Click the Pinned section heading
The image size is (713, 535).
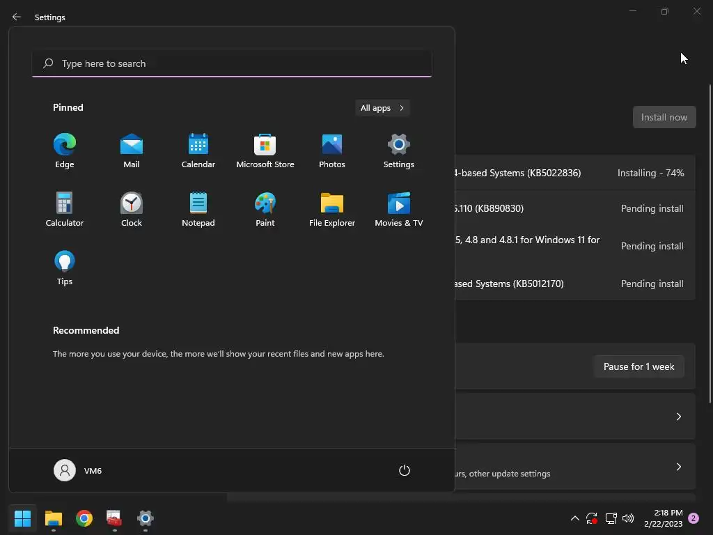(68, 107)
